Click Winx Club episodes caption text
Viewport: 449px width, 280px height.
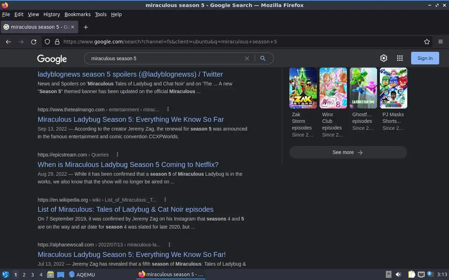[332, 121]
